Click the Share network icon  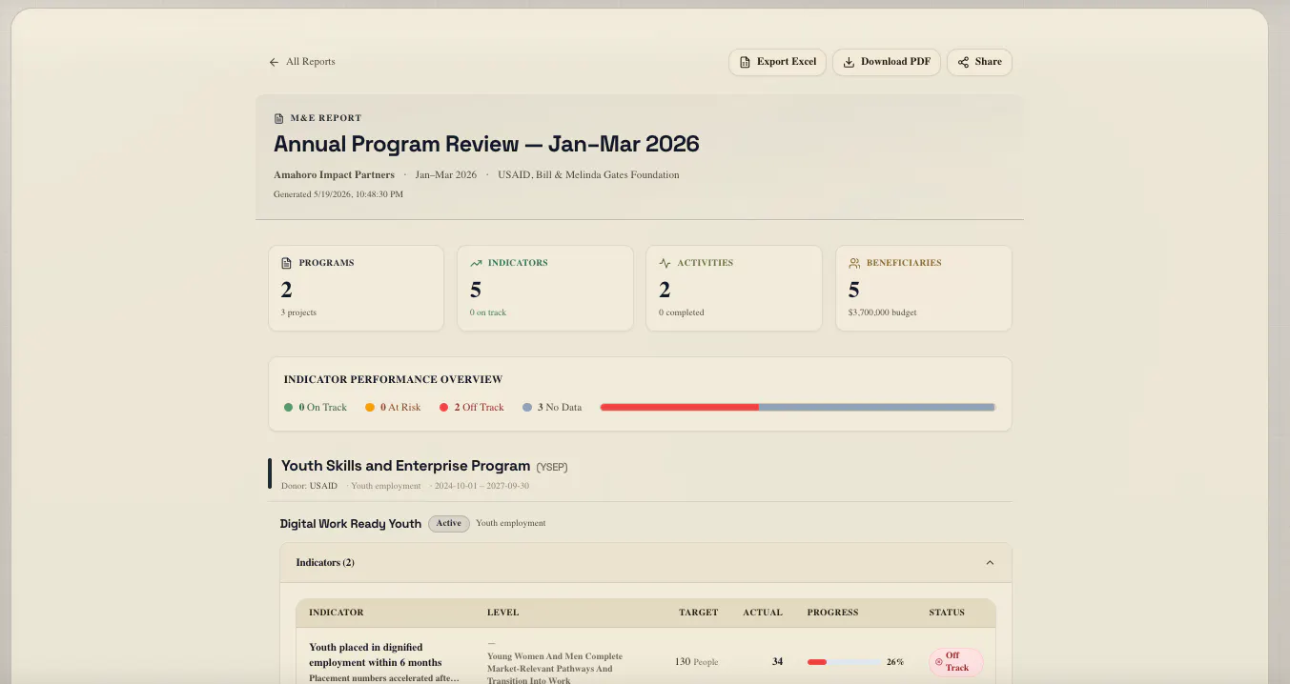coord(964,62)
